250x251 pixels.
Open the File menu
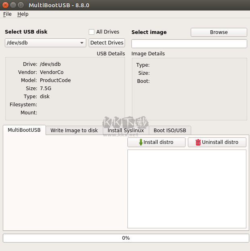[x=7, y=14]
